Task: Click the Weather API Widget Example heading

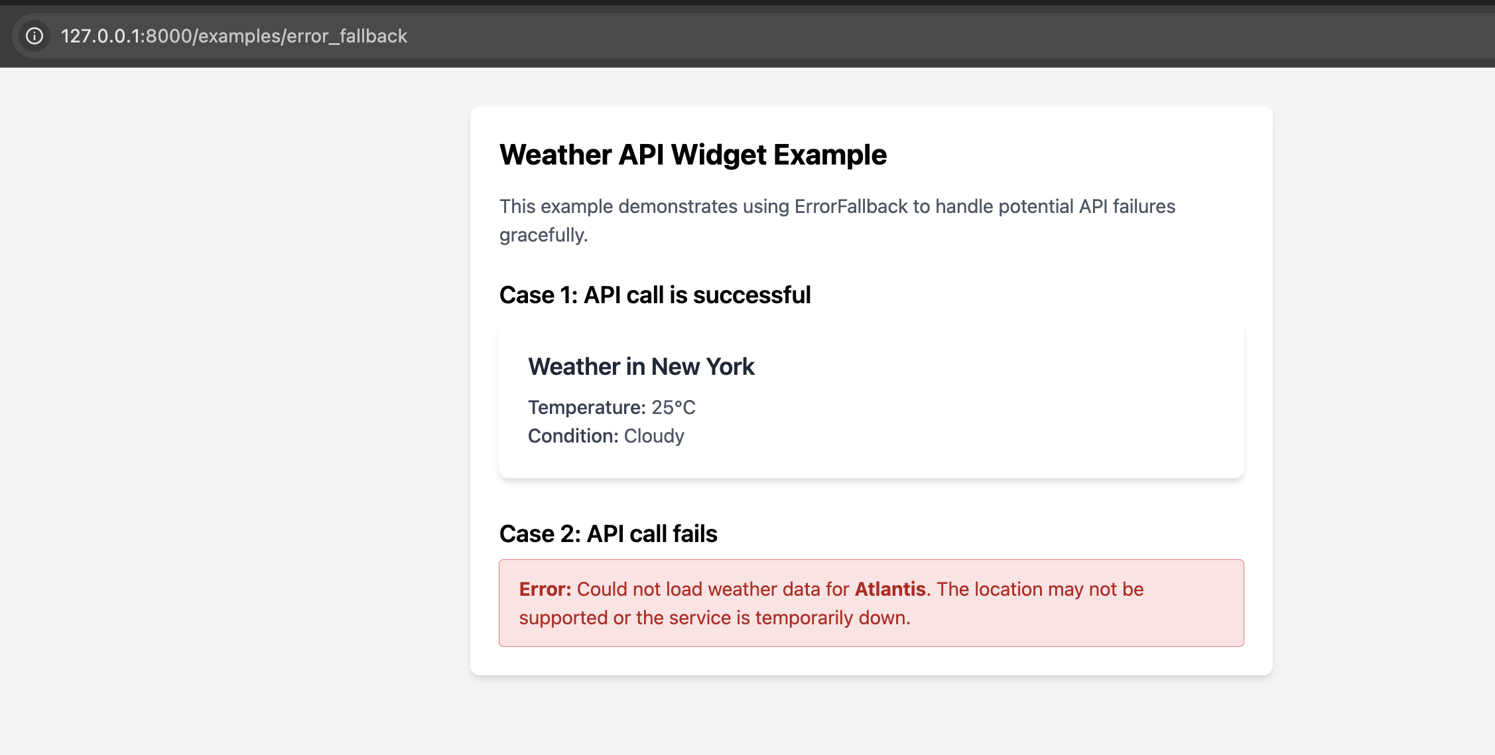Action: [x=692, y=155]
